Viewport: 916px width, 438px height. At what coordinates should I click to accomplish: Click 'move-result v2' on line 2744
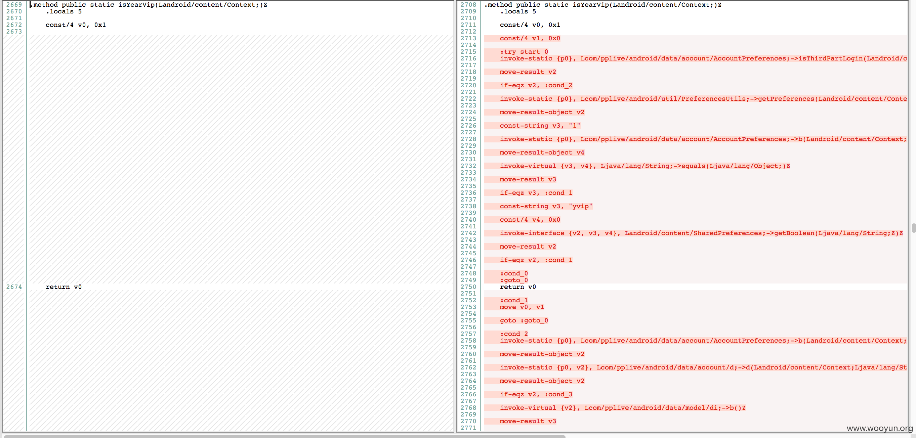pos(528,247)
